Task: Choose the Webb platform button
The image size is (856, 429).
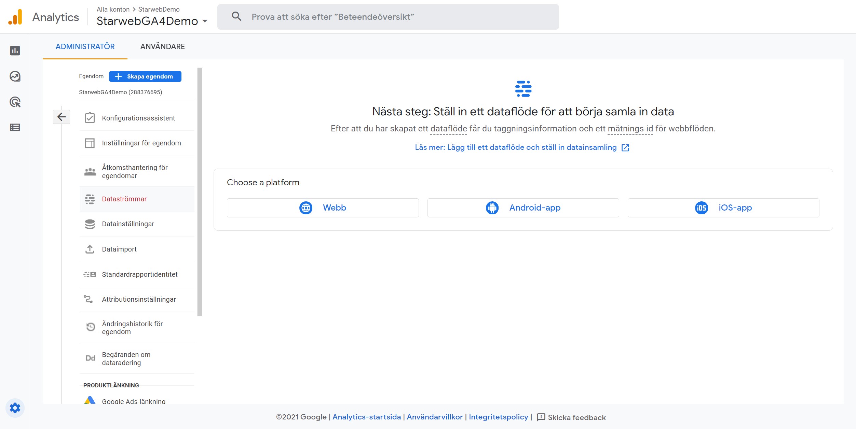Action: pos(323,208)
